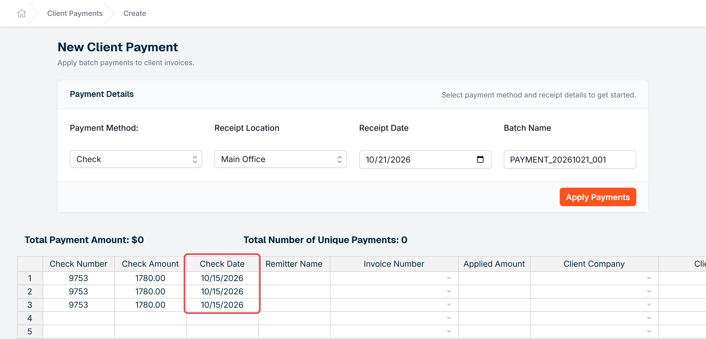The width and height of the screenshot is (706, 339).
Task: Click the Create breadcrumb
Action: (x=135, y=13)
